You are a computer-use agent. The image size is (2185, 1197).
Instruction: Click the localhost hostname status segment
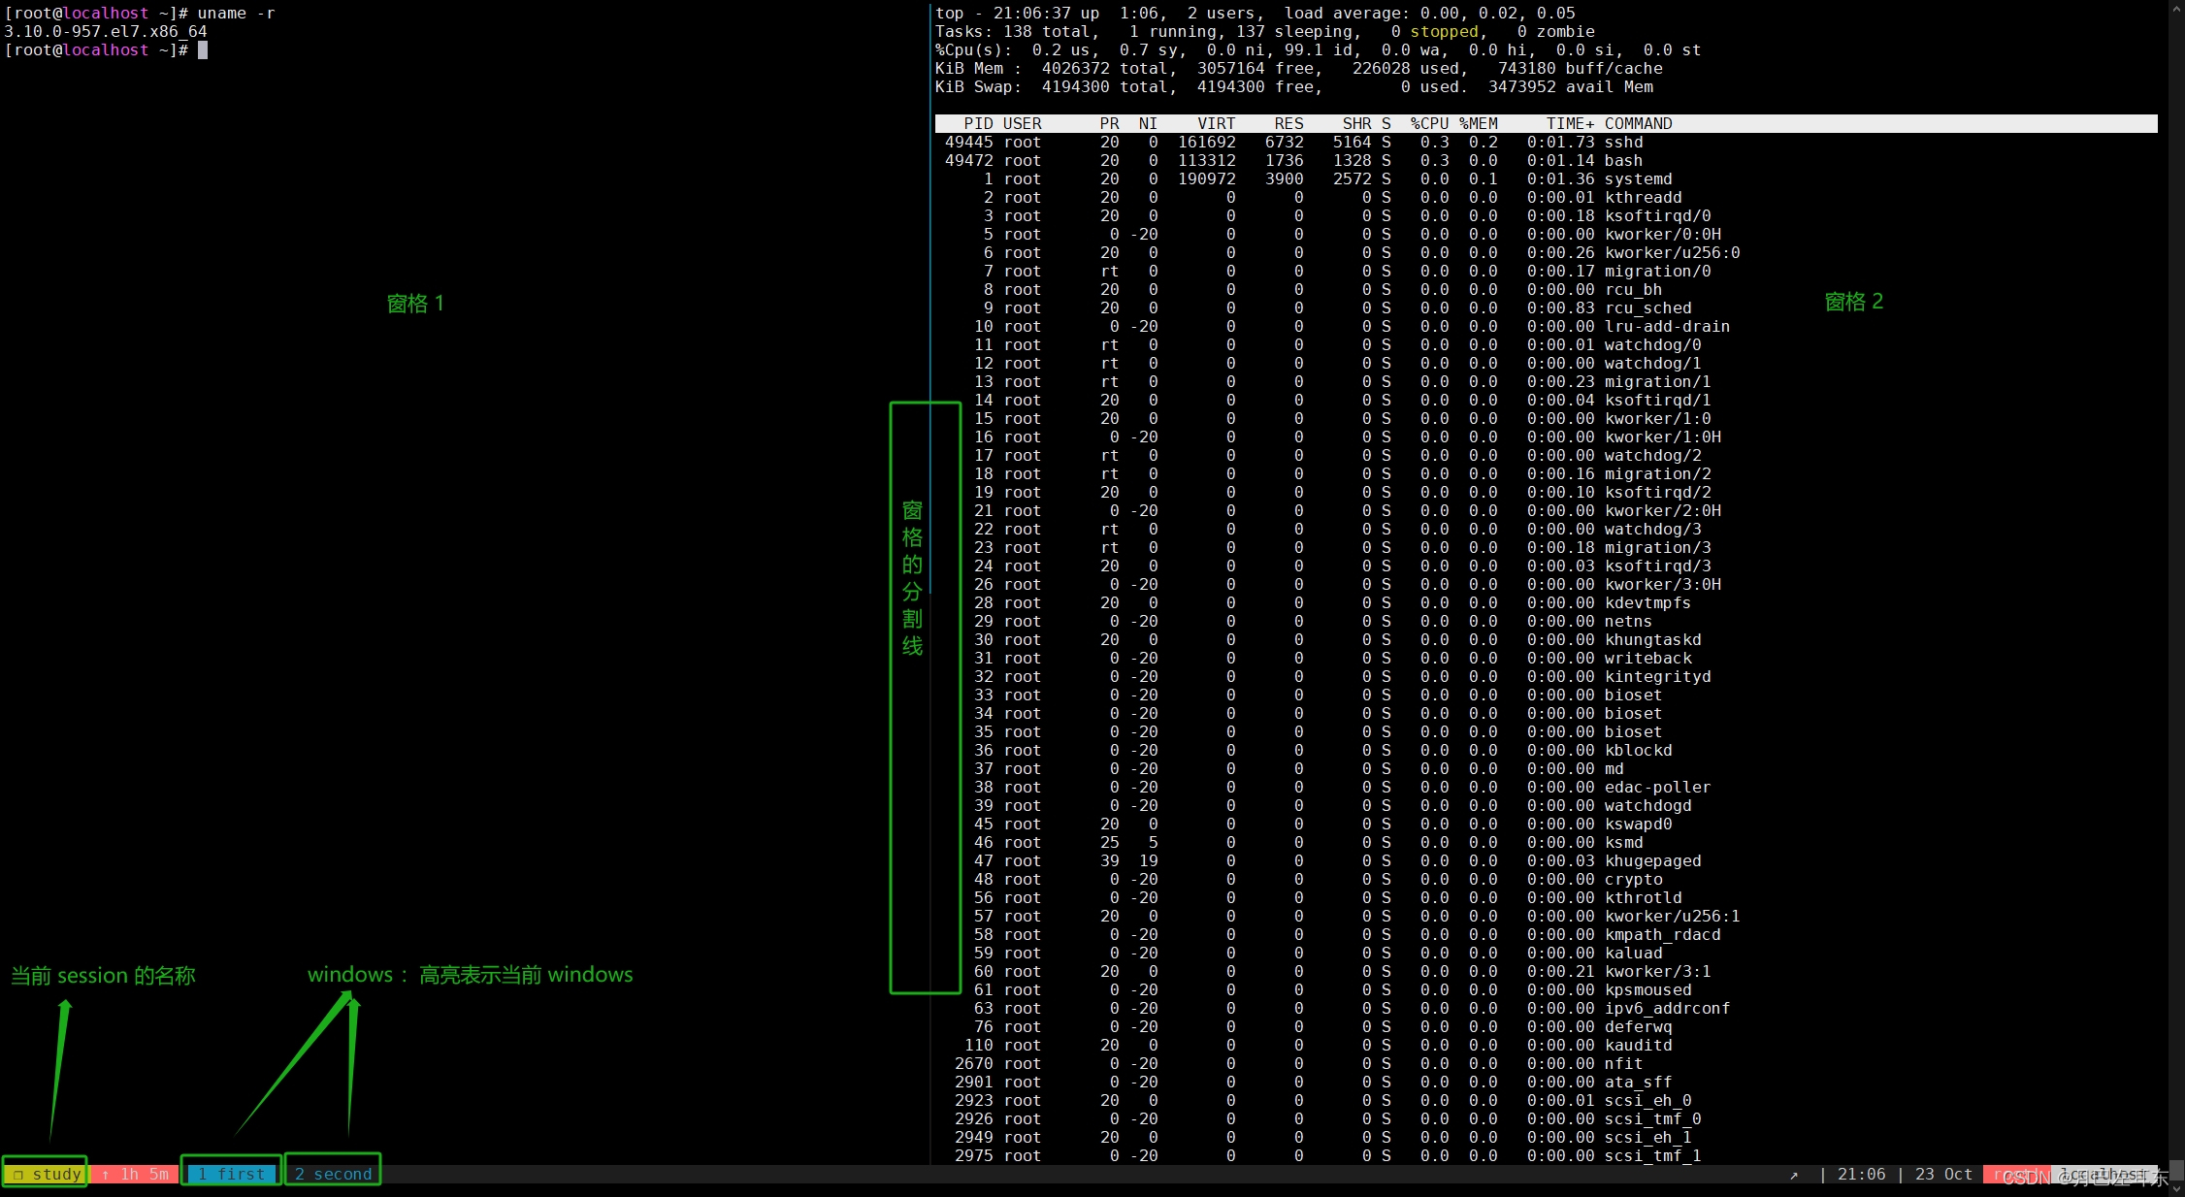(2103, 1175)
